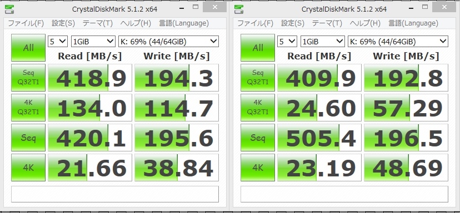Expand 1GiB test size dropdown in right window
This screenshot has width=460, height=213.
322,42
